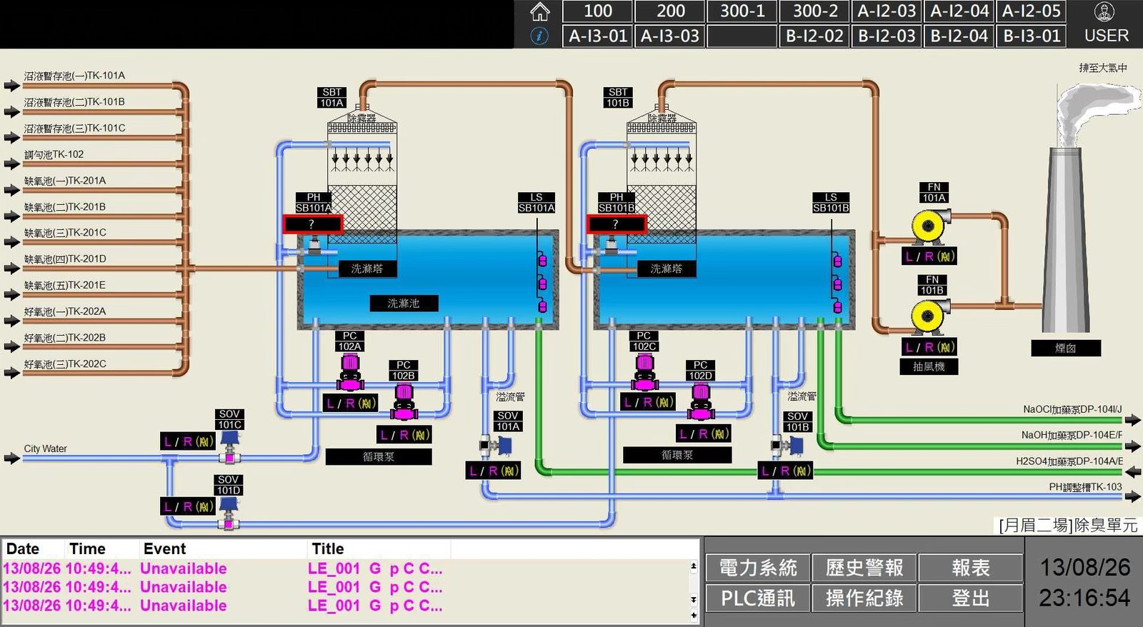Switch to page A-I3-03
This screenshot has height=627, width=1143.
tap(669, 36)
